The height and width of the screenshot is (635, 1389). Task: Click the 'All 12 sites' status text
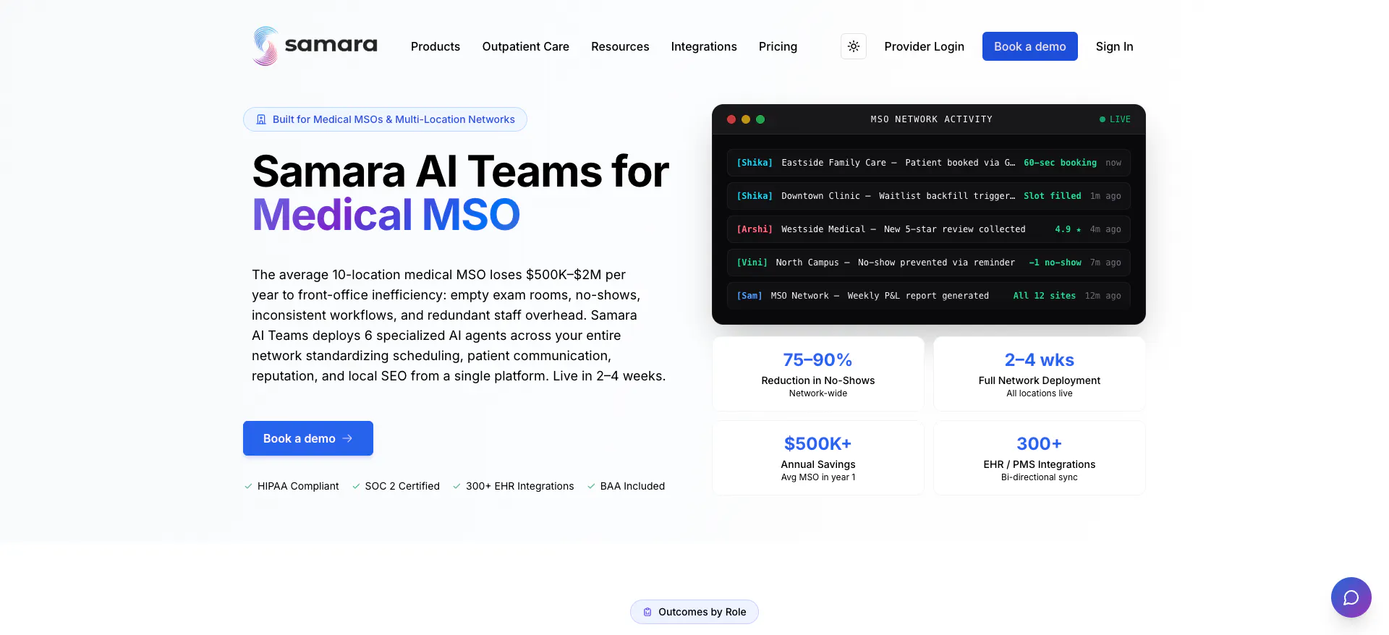(x=1044, y=296)
